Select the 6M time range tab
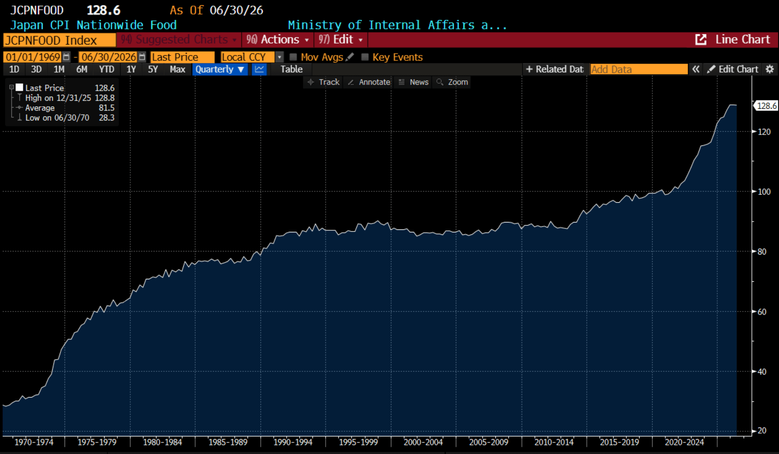 tap(82, 69)
